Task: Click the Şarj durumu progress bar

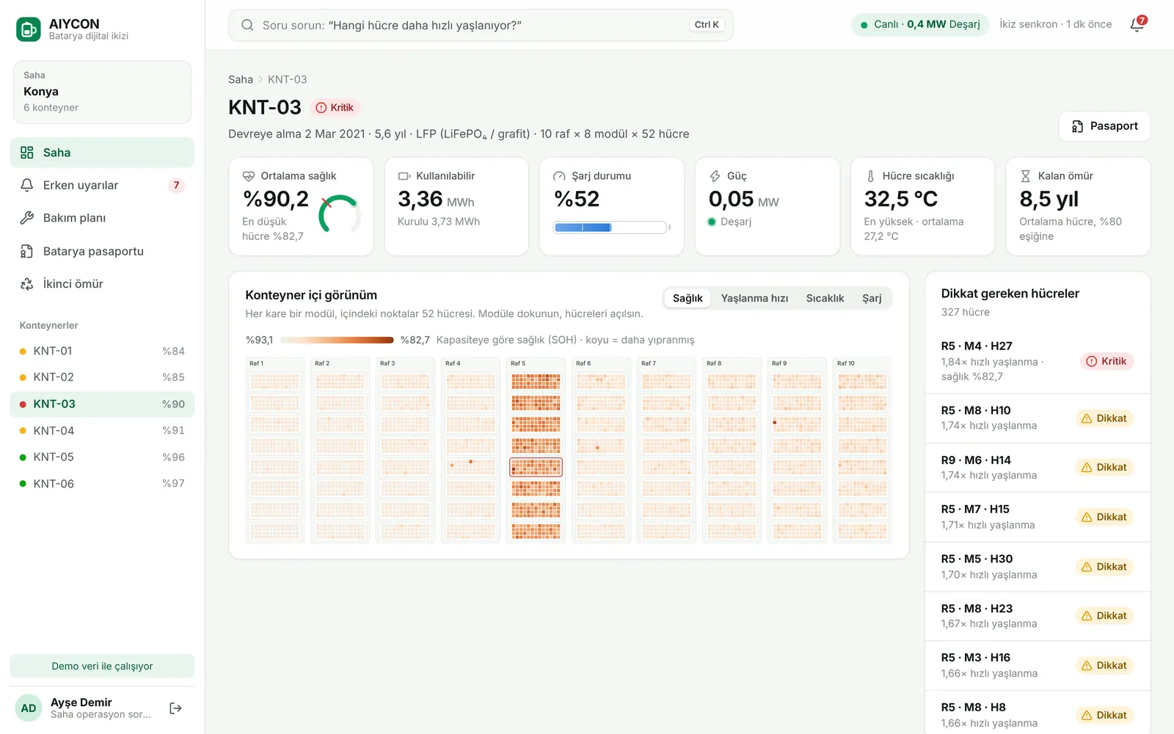Action: click(612, 228)
